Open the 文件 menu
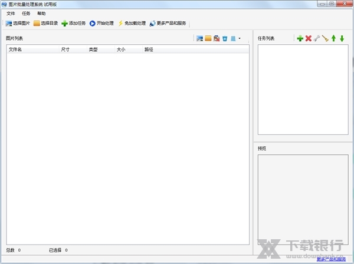Screen dimensions: 354x264 (11, 14)
